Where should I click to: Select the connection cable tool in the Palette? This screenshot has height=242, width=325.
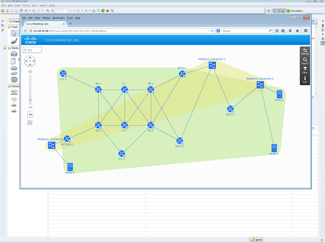(14, 41)
